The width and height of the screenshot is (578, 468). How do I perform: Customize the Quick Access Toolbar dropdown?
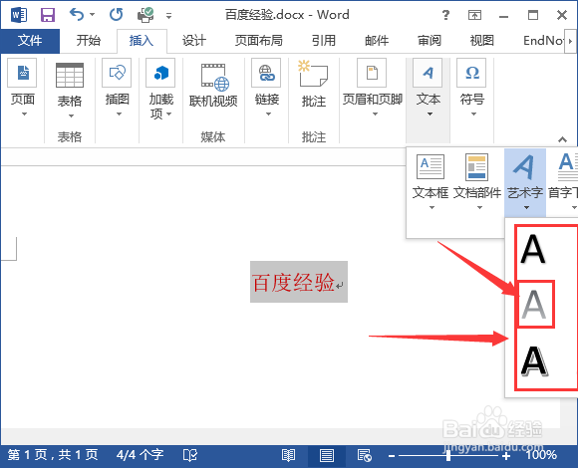(x=168, y=16)
